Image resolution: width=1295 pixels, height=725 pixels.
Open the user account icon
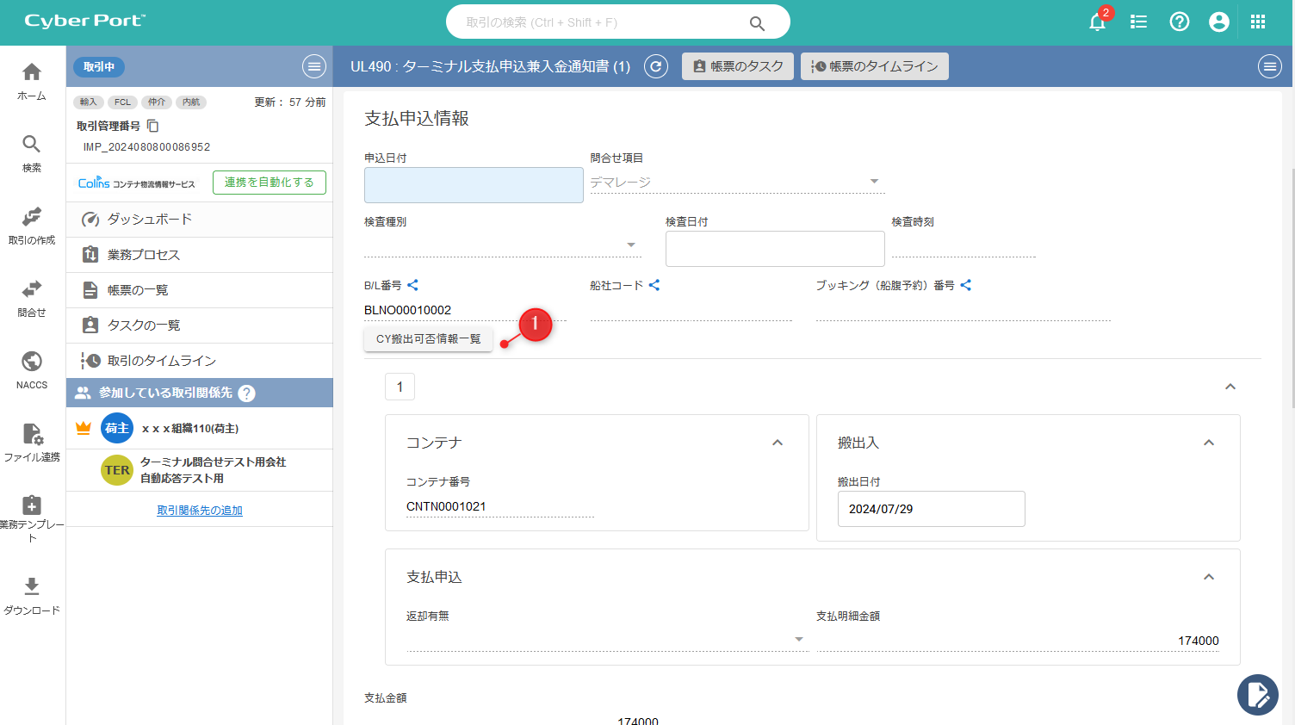pos(1218,22)
